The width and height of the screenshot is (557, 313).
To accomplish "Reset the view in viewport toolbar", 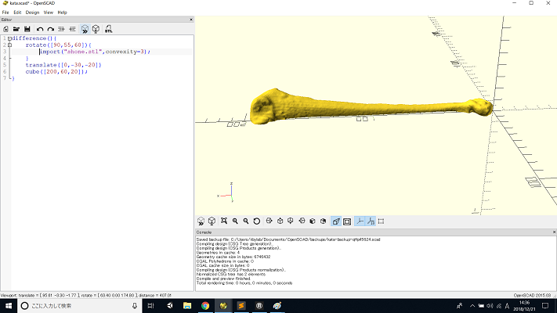I will click(256, 221).
